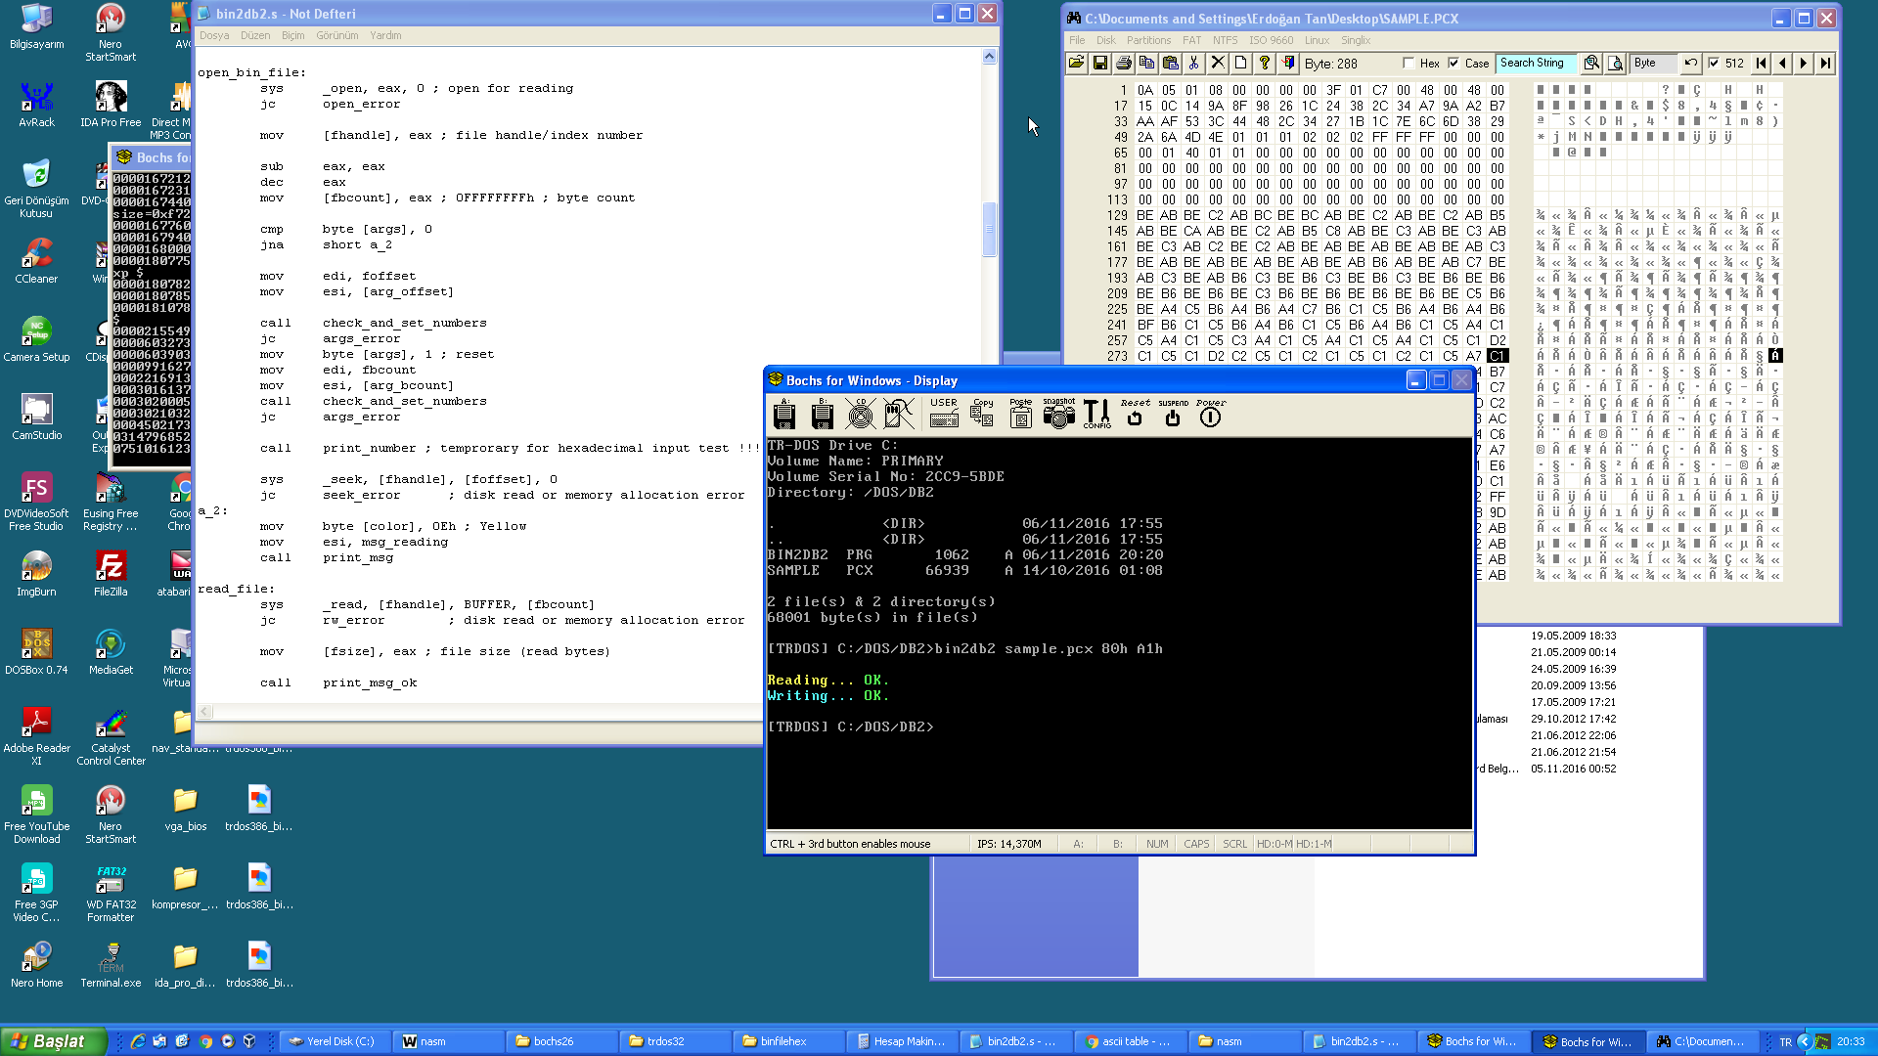Open the hex editor Linux menu
This screenshot has width=1878, height=1056.
[x=1317, y=40]
